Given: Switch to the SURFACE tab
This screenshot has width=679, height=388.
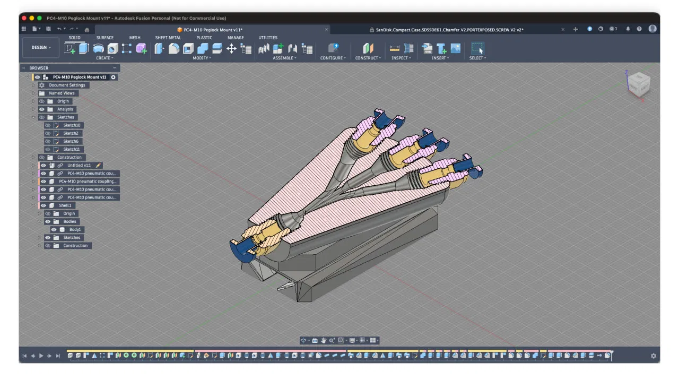Looking at the screenshot, I should (105, 38).
